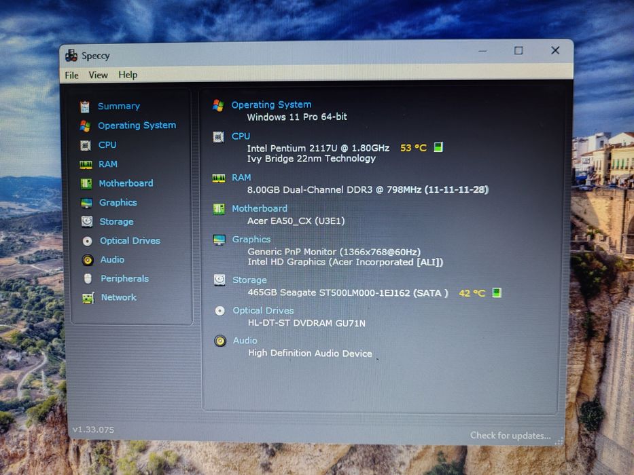Click the Ivy Bridge 22nm Technology text
The image size is (634, 475).
click(x=311, y=159)
